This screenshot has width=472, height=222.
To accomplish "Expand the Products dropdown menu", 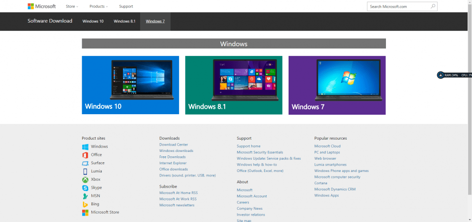I will tap(99, 6).
